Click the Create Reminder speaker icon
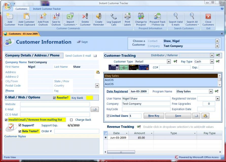 [99, 16]
